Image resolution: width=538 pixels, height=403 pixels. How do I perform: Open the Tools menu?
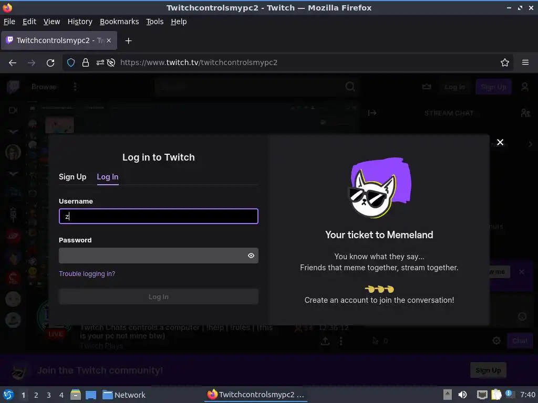154,22
